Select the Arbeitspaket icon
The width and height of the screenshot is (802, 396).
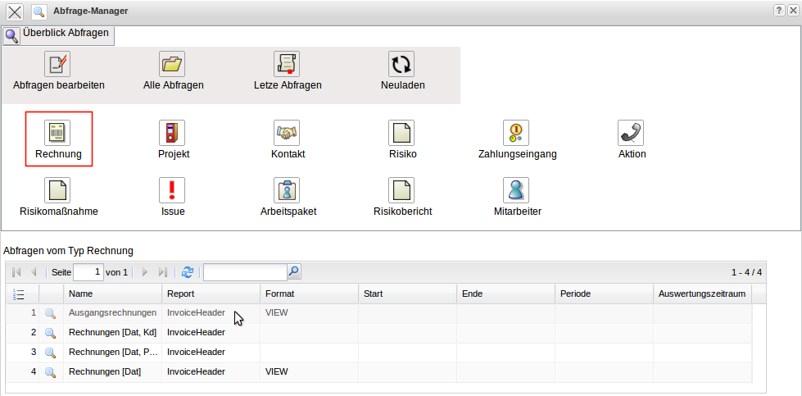(x=287, y=190)
